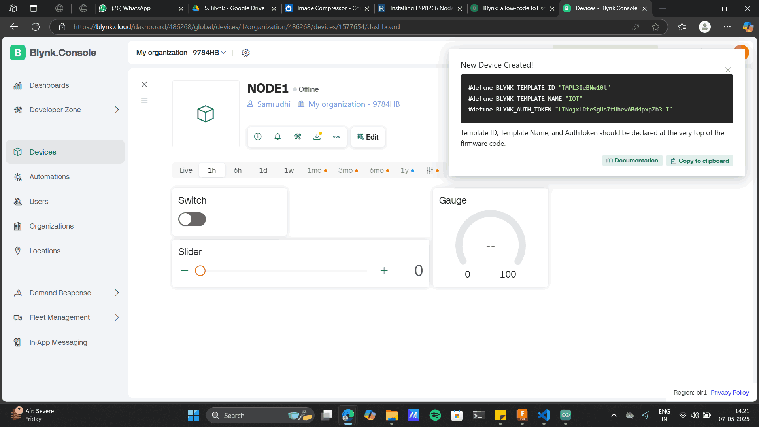Expand the organization name dropdown

pos(181,53)
